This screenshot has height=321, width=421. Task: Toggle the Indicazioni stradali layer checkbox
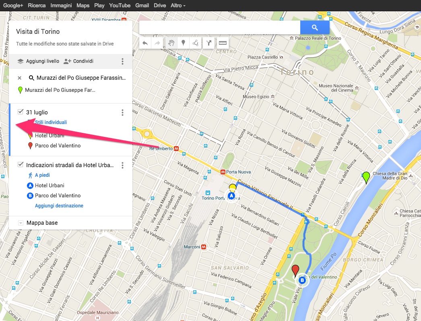21,165
